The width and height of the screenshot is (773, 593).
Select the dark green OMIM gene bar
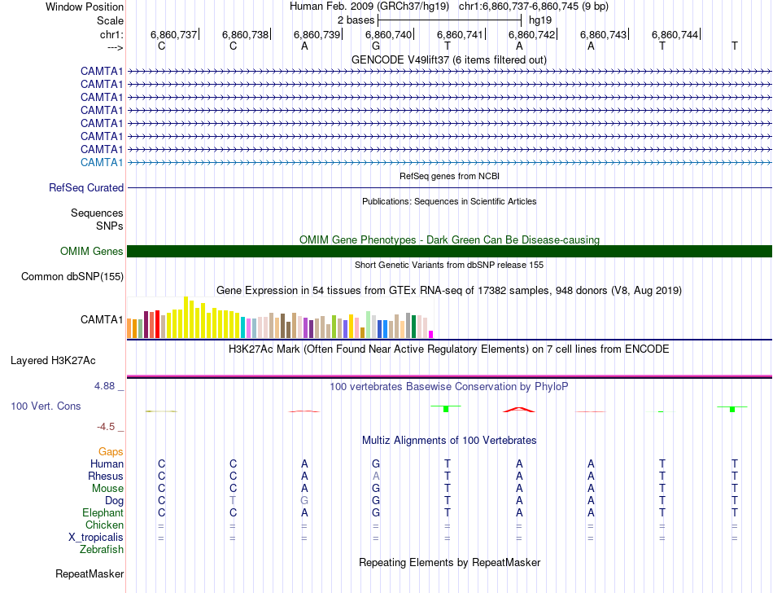tap(449, 251)
